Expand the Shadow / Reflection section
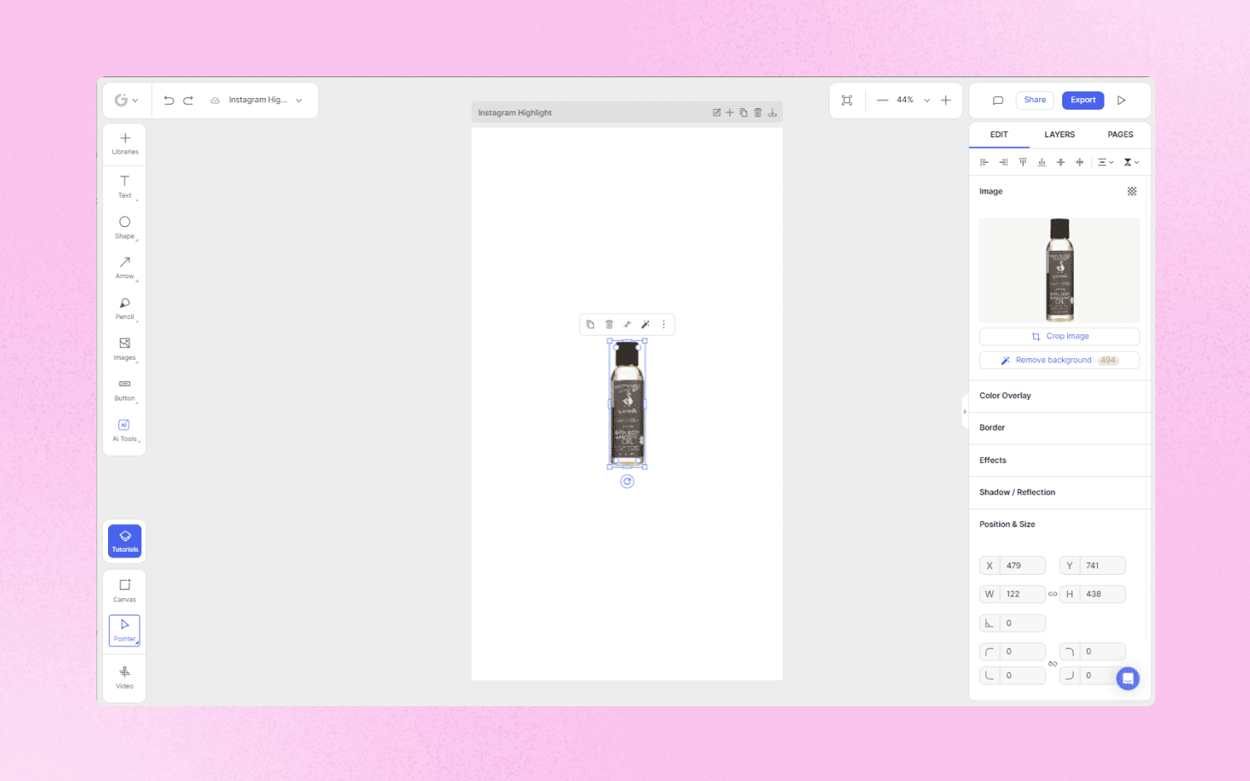The image size is (1250, 781). point(1016,492)
